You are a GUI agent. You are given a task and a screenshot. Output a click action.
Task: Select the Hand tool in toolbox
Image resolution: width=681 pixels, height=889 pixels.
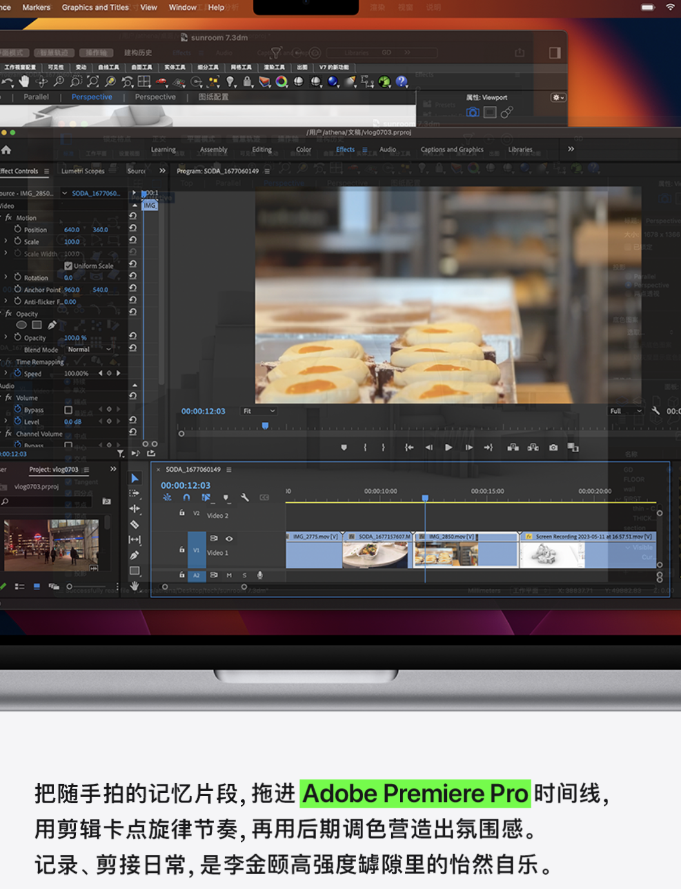coord(134,586)
